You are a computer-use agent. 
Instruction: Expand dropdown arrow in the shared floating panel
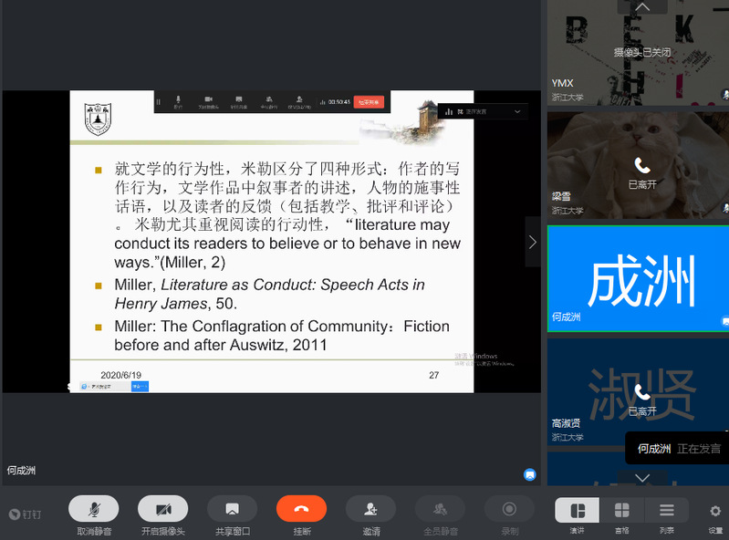click(x=516, y=111)
